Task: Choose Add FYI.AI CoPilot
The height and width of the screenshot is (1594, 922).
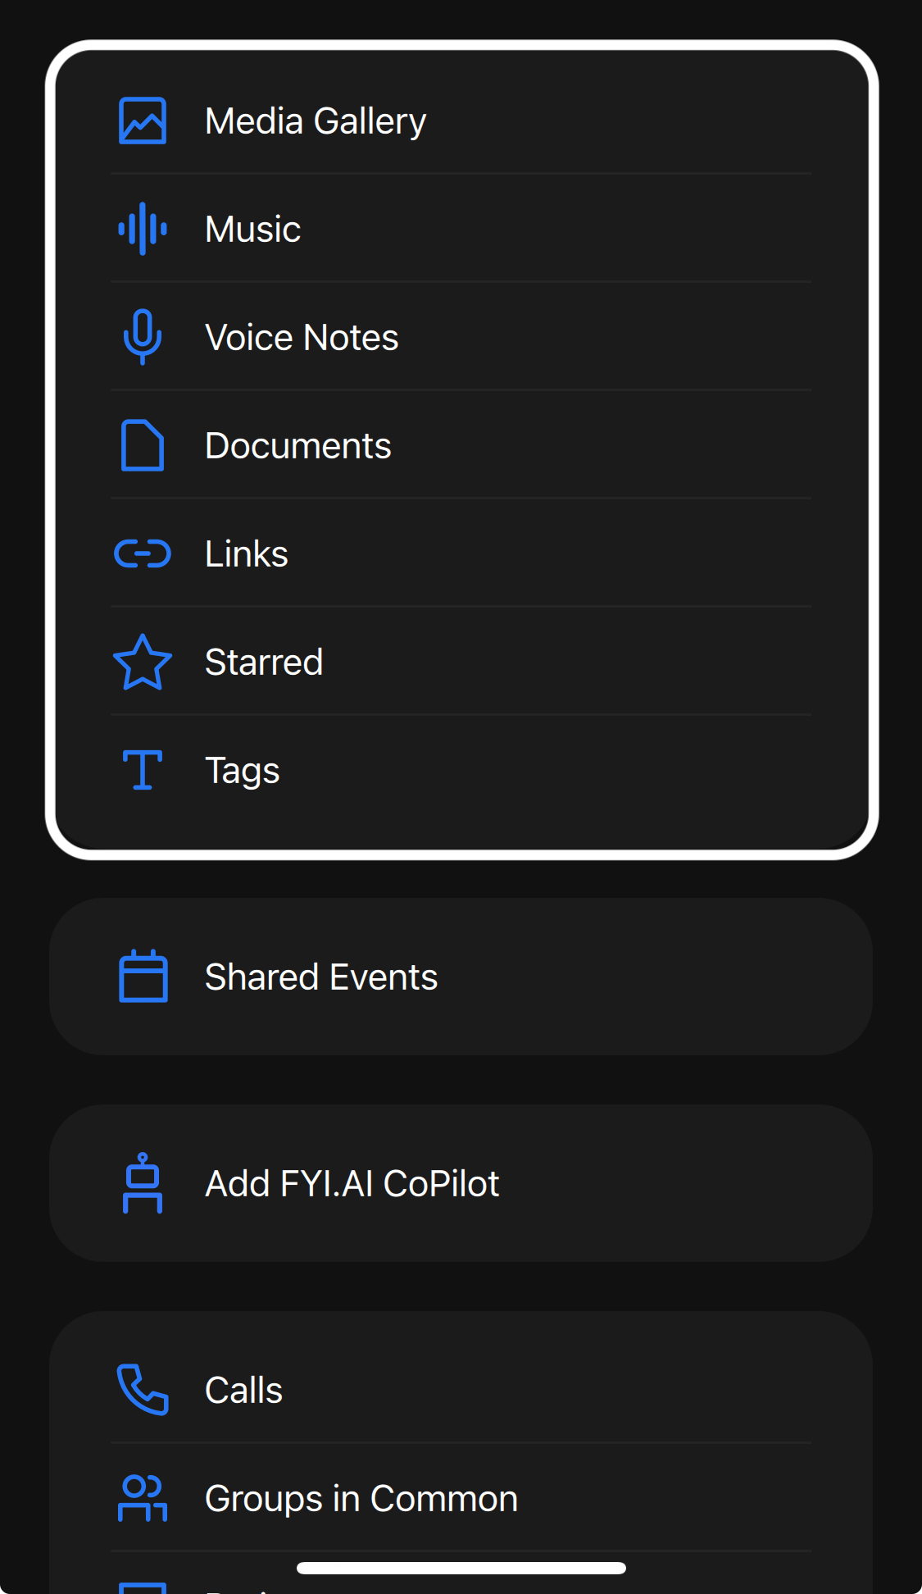Action: 461,1183
